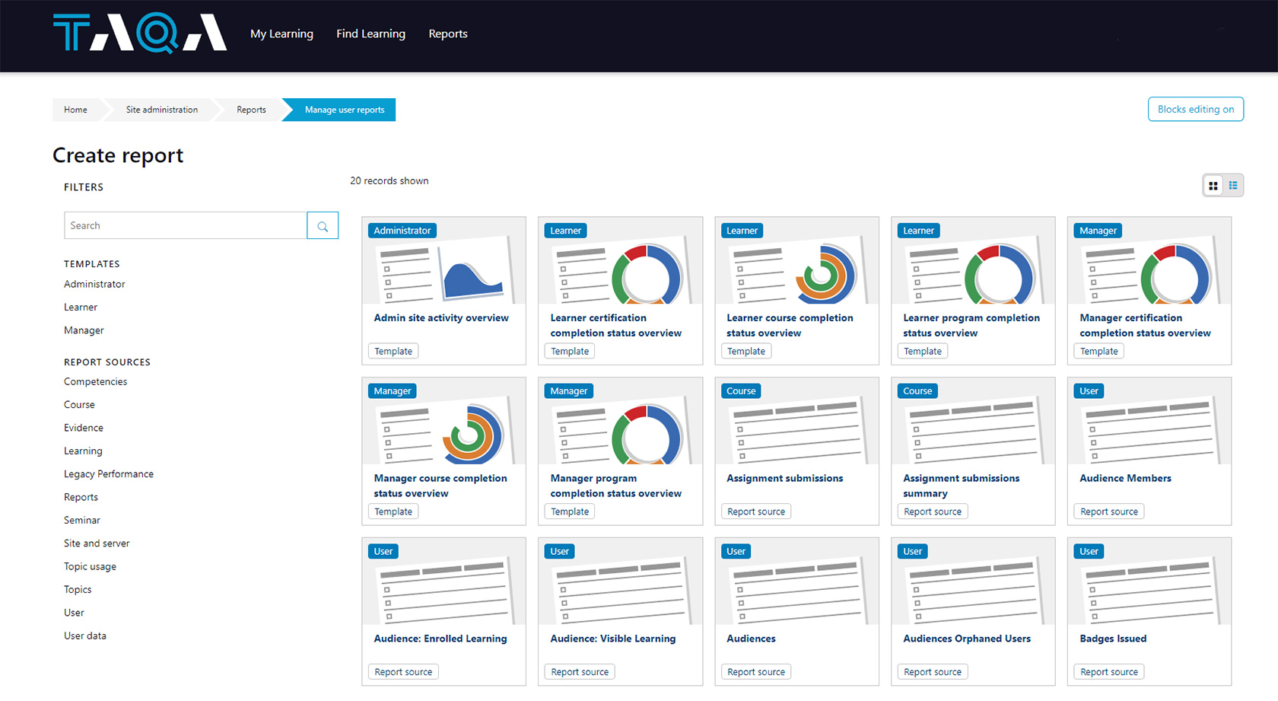Filter templates by Administrator
This screenshot has height=701, width=1278.
click(x=94, y=285)
